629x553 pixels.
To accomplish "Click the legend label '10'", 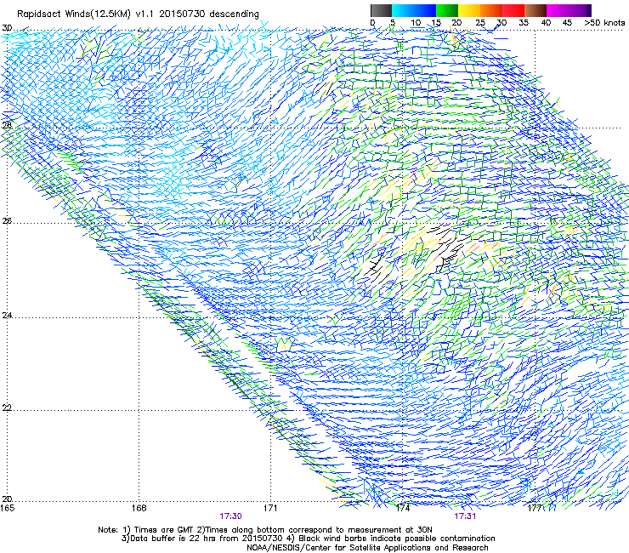I will [416, 22].
